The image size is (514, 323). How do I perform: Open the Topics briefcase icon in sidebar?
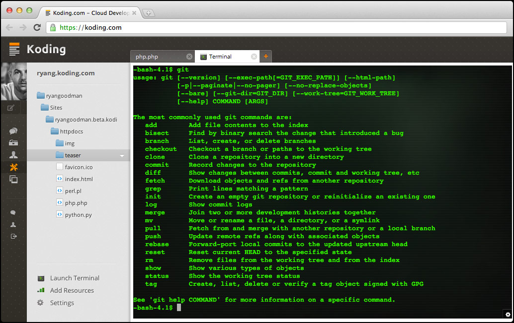click(13, 142)
